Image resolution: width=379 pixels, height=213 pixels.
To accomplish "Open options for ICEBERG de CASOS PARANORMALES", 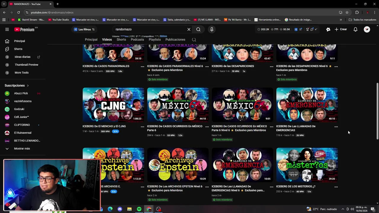I will pyautogui.click(x=142, y=67).
